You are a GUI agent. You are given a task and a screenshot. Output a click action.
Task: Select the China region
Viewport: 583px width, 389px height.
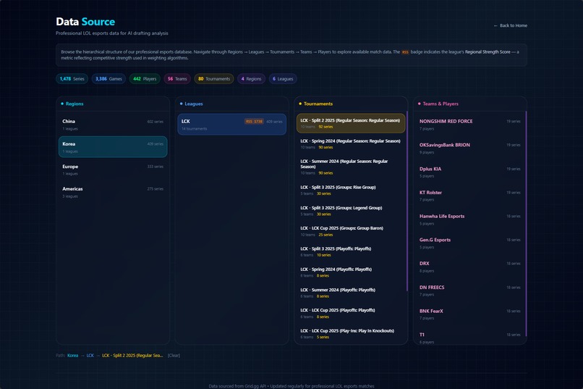[x=113, y=125]
